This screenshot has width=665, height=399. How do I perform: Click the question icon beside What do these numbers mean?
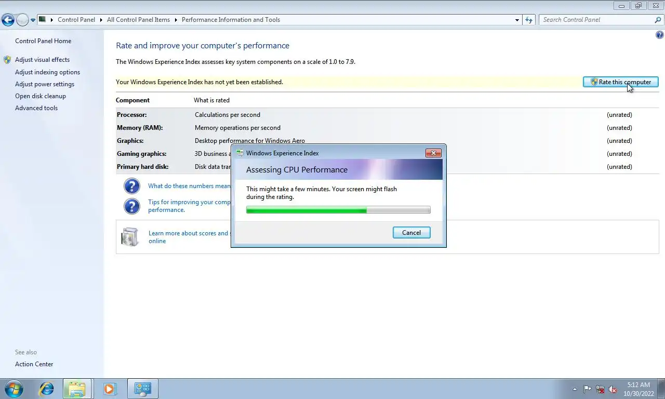[132, 186]
